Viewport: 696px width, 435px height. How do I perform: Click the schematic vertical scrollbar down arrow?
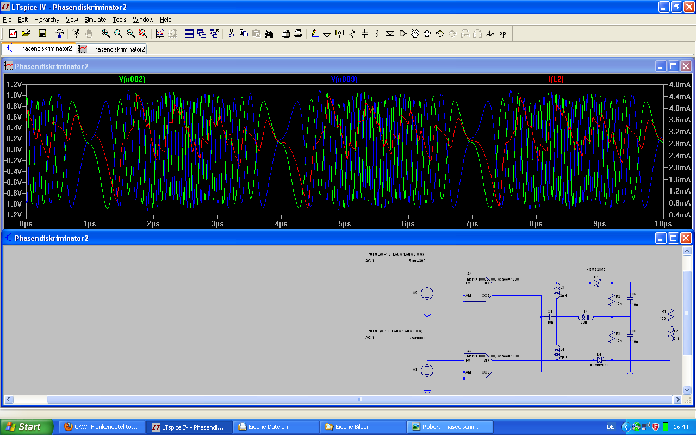tap(686, 389)
